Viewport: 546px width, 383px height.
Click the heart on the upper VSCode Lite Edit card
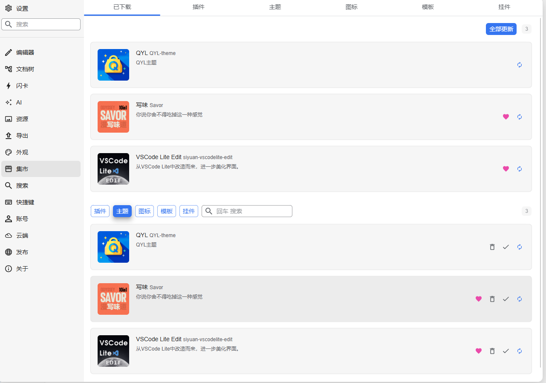click(x=506, y=169)
